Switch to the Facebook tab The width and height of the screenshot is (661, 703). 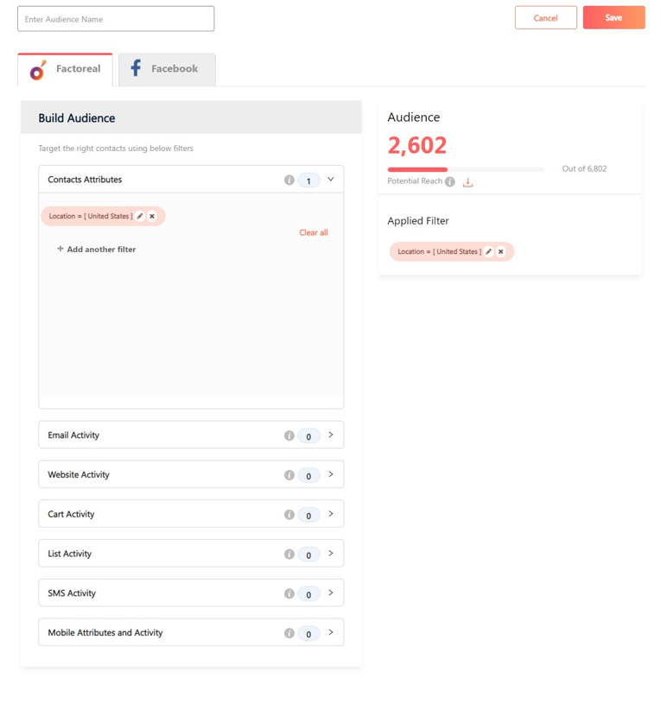tap(167, 69)
